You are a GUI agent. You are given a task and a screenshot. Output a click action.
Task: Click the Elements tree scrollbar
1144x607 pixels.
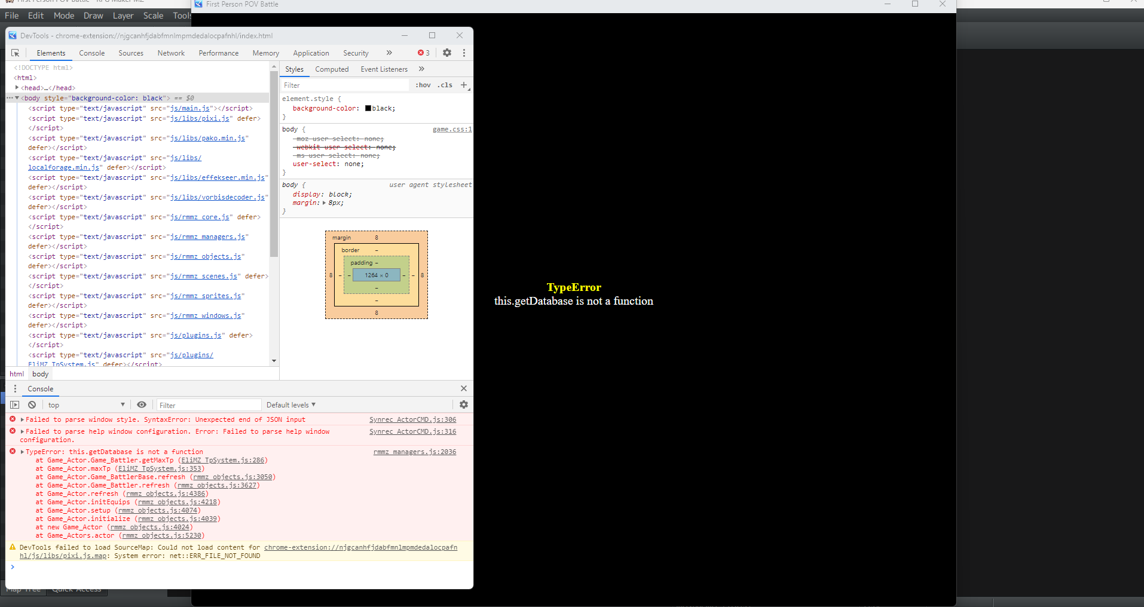click(x=274, y=164)
